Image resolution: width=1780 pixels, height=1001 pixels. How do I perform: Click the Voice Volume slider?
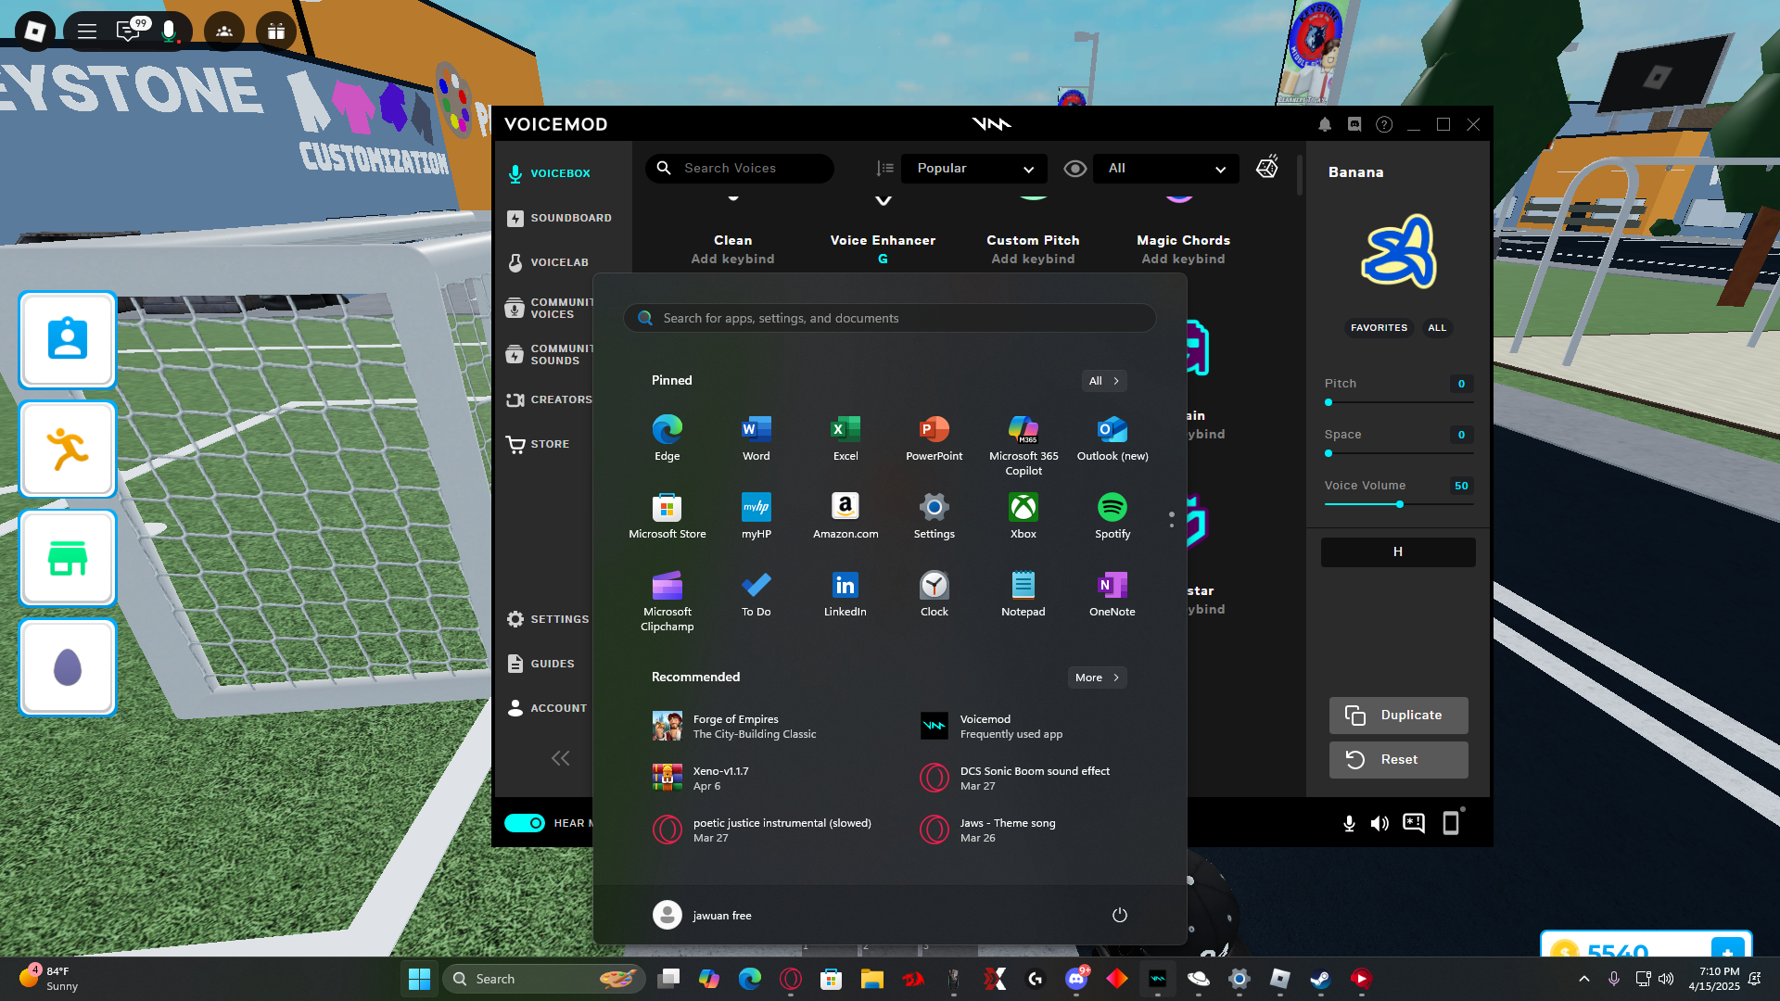[1398, 504]
